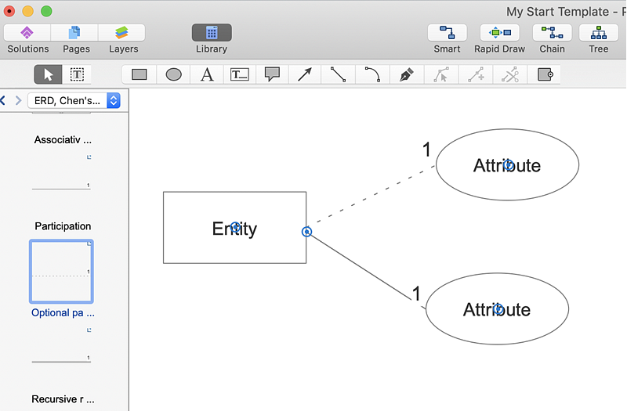Viewport: 627px width, 411px height.
Task: Switch to text box selection mode
Action: [x=77, y=75]
